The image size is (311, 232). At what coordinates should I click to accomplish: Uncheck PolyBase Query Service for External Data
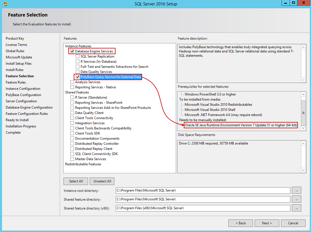77,77
